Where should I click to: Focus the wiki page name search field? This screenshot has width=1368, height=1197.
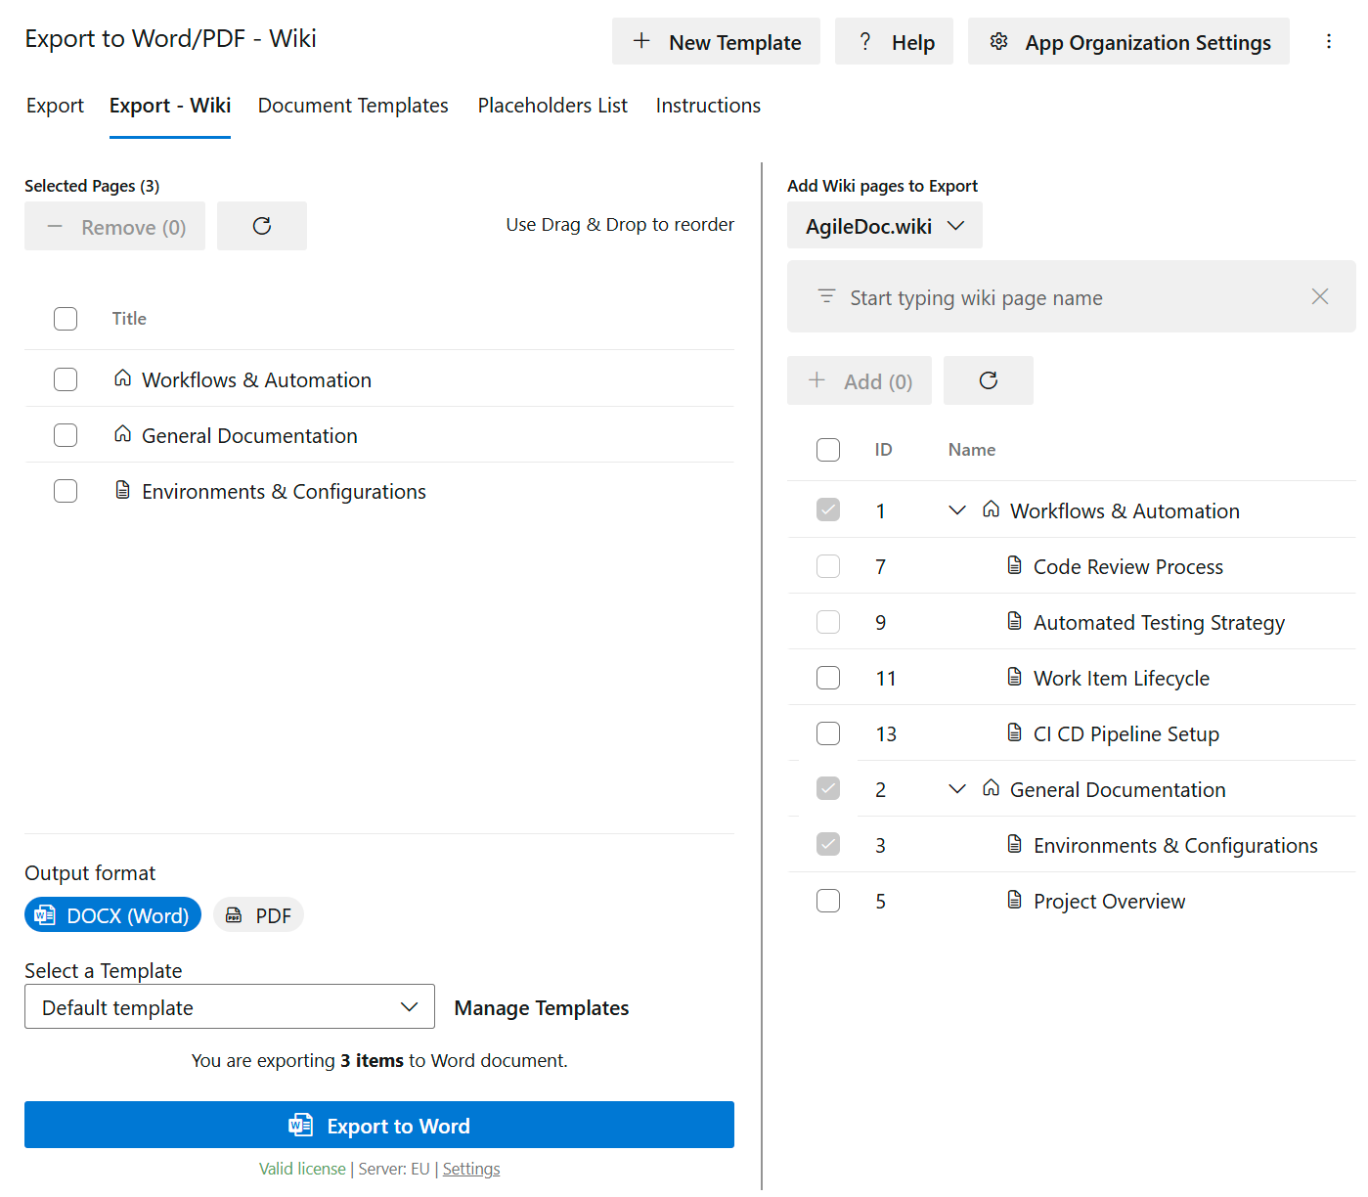click(x=1071, y=296)
